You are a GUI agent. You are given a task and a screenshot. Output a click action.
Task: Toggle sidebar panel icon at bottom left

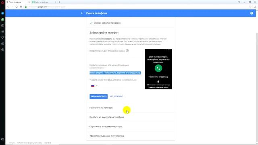point(3,139)
